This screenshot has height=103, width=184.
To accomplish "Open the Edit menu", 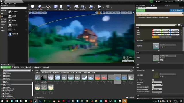I will click(6, 3).
